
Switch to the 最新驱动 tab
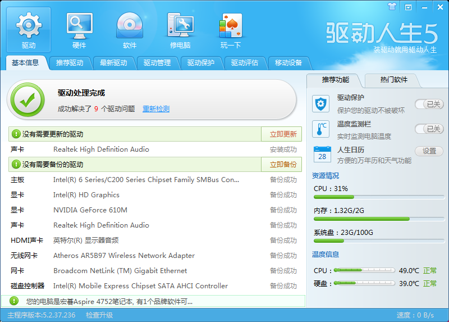pos(113,63)
